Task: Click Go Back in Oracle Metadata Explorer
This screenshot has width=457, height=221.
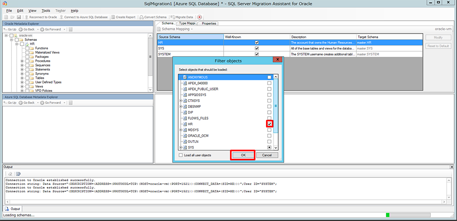Action: pos(27,29)
